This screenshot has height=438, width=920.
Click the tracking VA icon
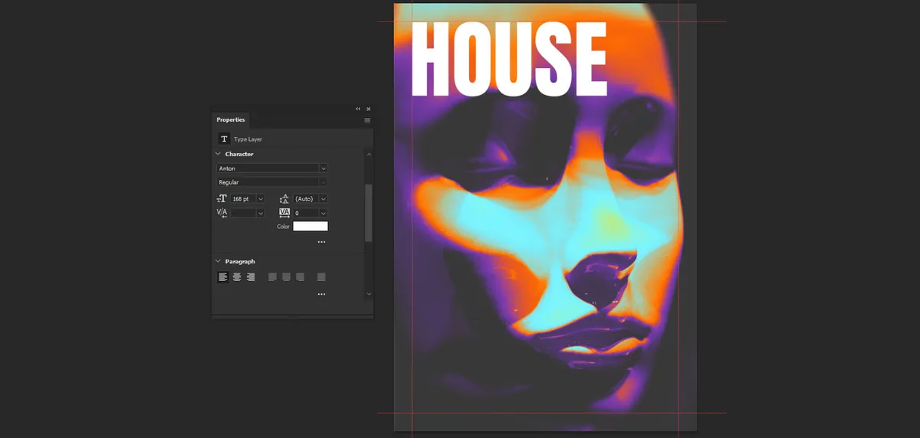coord(284,213)
